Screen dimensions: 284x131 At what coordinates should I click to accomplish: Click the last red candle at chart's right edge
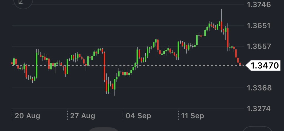240,64
